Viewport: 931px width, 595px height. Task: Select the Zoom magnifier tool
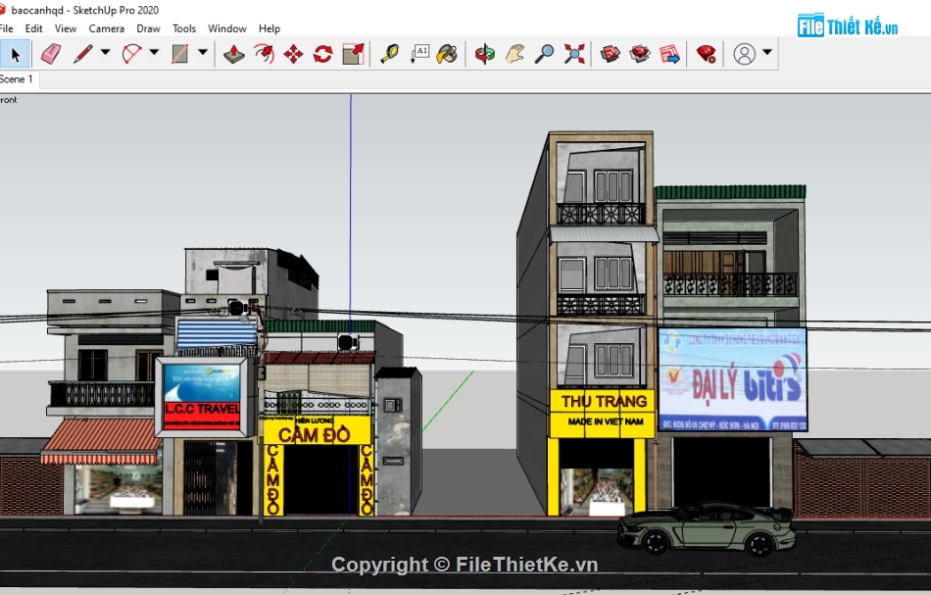(x=544, y=54)
